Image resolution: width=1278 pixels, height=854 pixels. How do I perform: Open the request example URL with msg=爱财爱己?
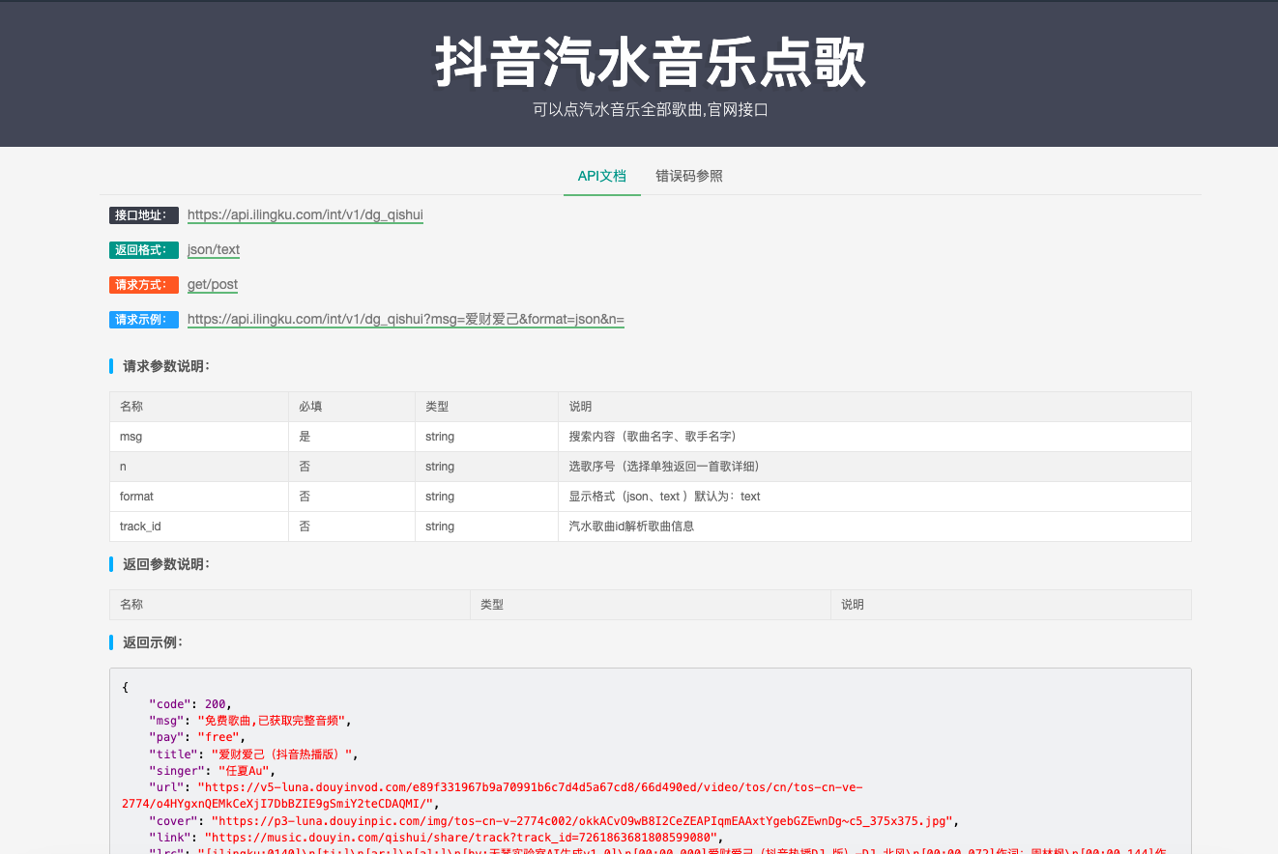point(406,319)
